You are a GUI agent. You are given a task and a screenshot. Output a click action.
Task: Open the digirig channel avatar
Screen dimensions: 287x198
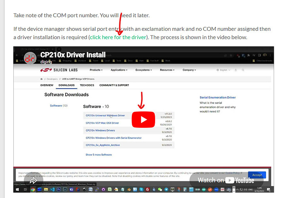click(30, 58)
